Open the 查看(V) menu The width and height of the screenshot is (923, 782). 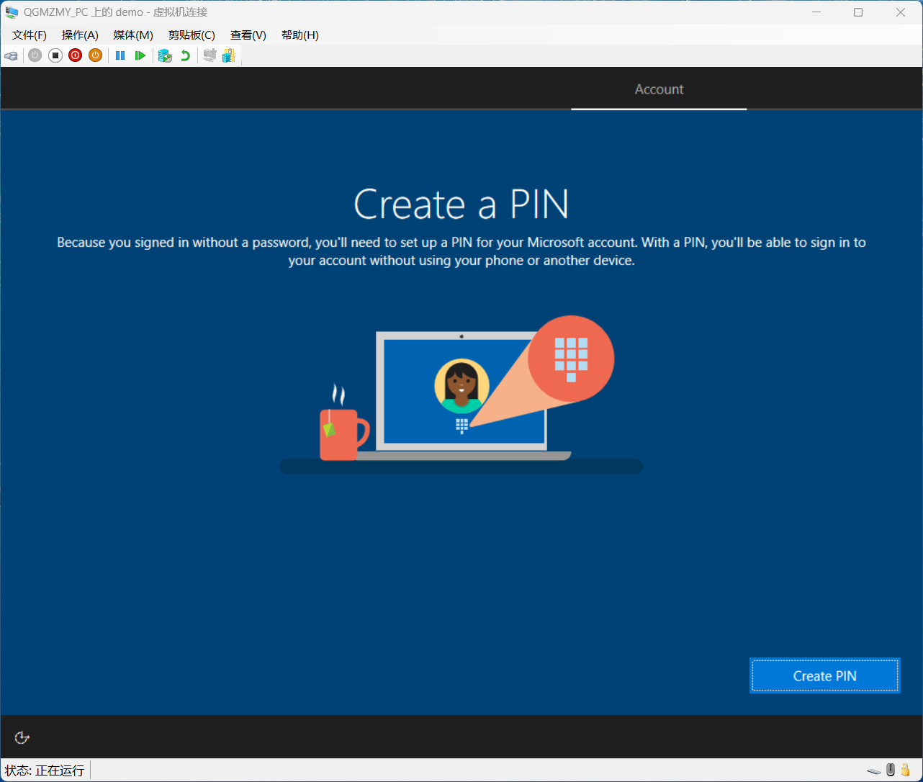[248, 35]
